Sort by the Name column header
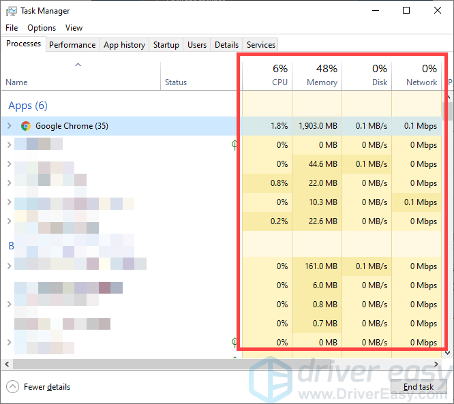The image size is (454, 404). point(81,76)
